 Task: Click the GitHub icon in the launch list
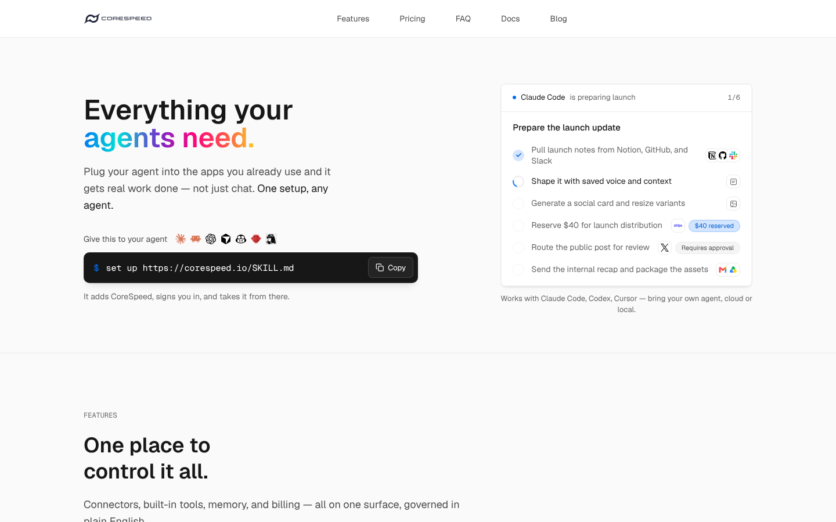[723, 155]
